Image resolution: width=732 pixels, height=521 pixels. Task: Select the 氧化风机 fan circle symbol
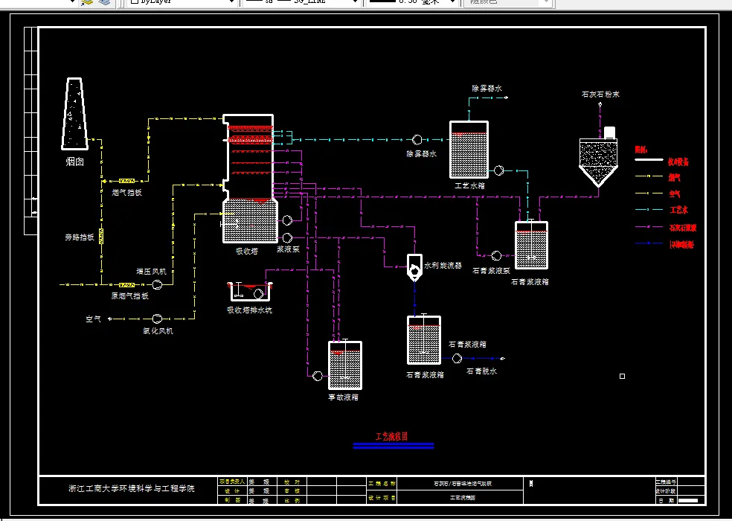click(x=157, y=319)
